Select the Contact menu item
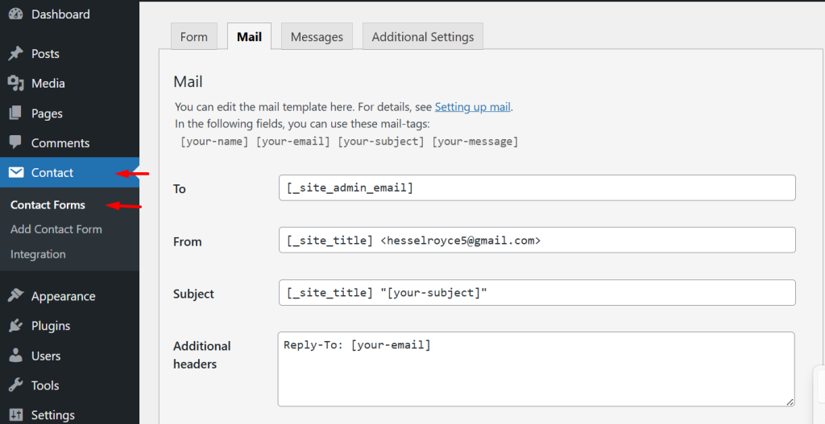The height and width of the screenshot is (424, 825). (x=69, y=172)
